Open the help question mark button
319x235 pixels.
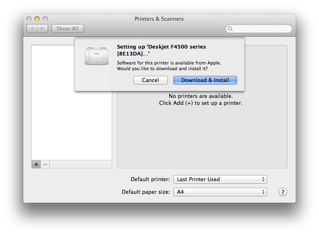click(x=283, y=192)
